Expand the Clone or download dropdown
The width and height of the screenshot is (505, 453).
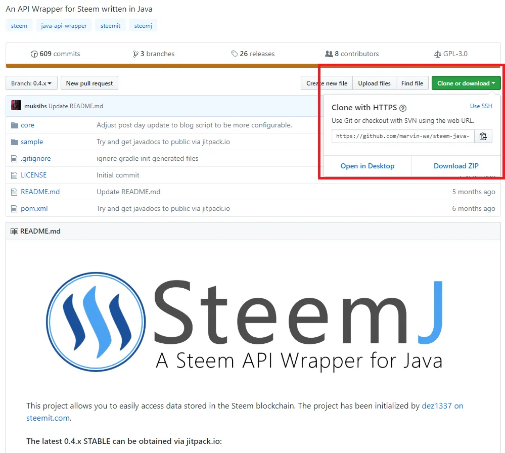pos(466,83)
